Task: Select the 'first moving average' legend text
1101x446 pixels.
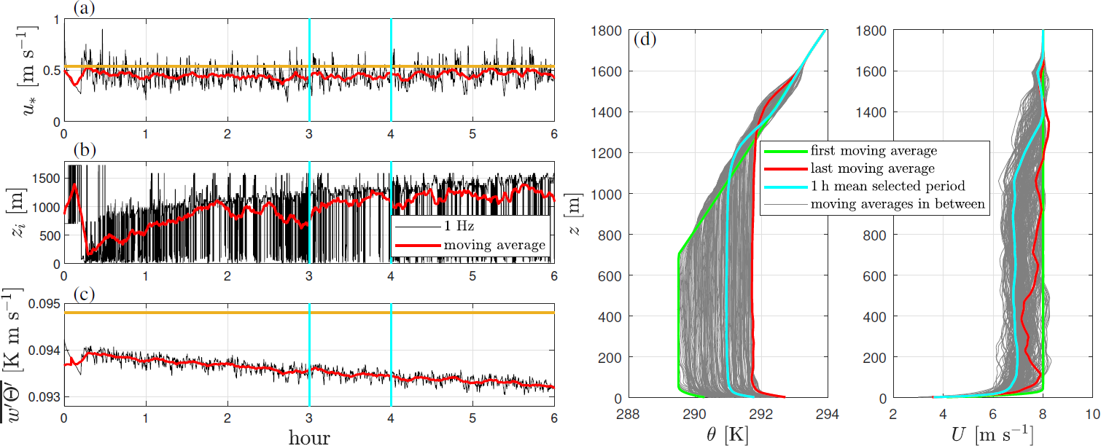Action: click(874, 151)
